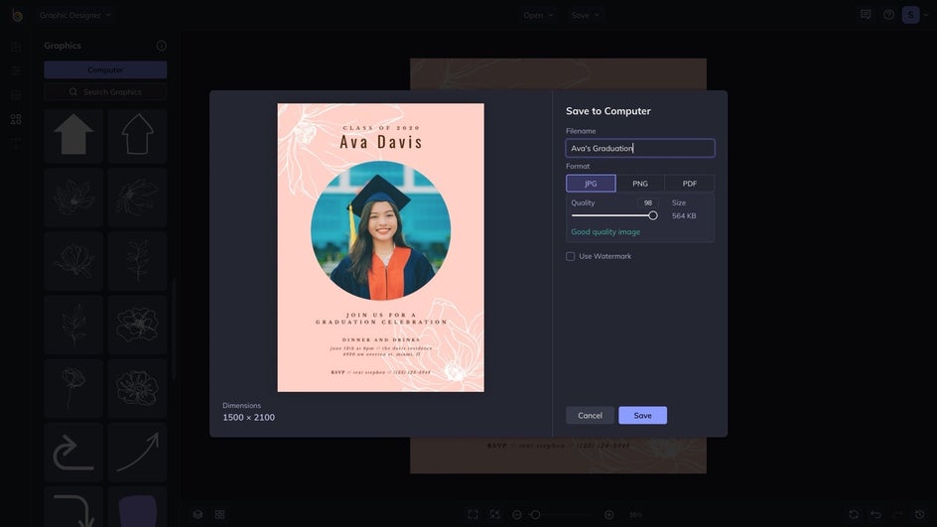Image resolution: width=937 pixels, height=527 pixels.
Task: Click the BeFunky logo icon
Action: pyautogui.click(x=17, y=15)
